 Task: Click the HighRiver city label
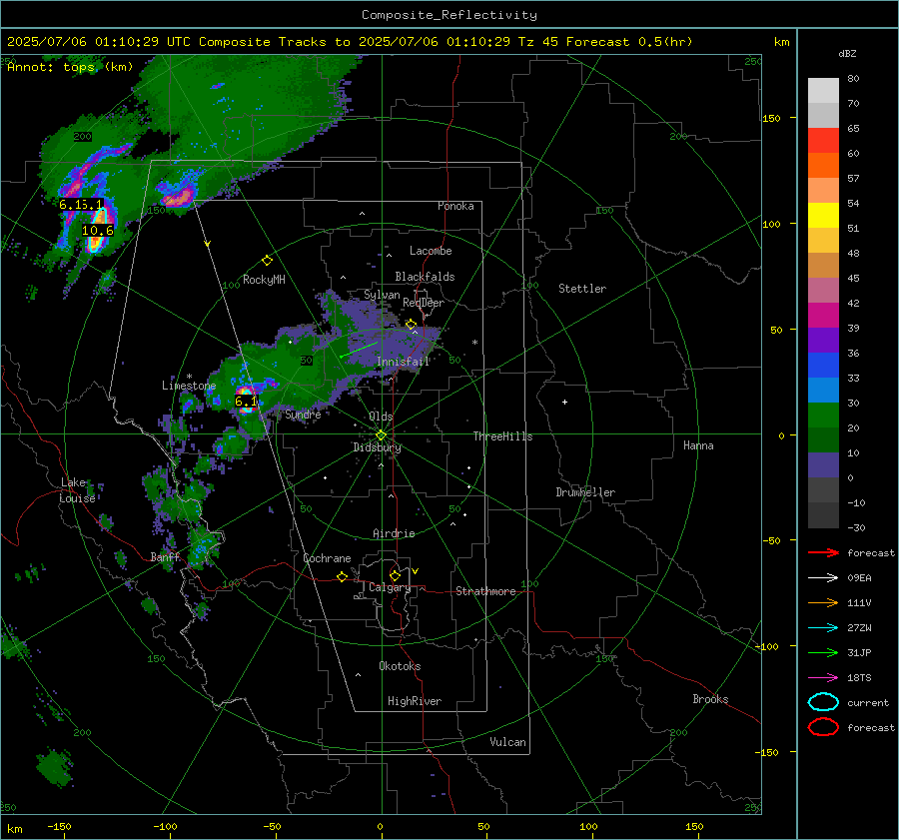click(x=415, y=701)
